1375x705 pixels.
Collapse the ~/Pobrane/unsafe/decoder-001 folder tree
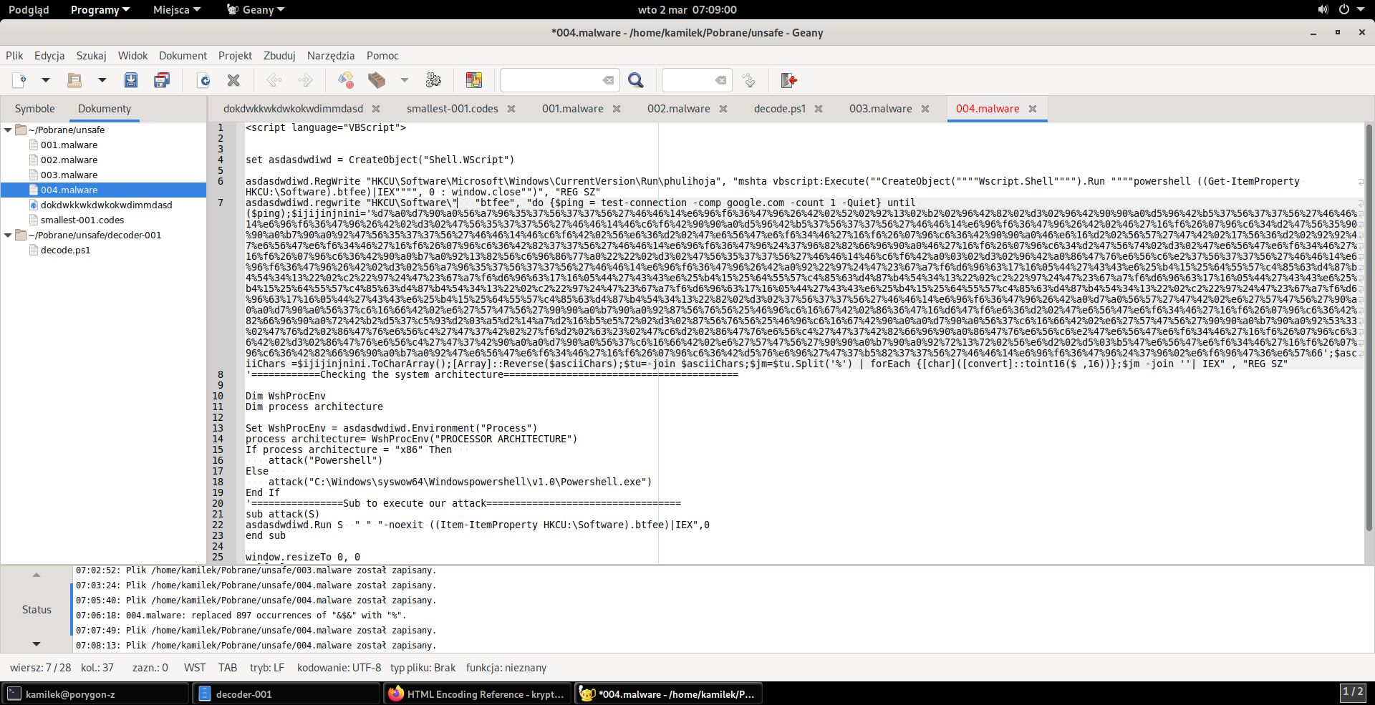click(8, 235)
